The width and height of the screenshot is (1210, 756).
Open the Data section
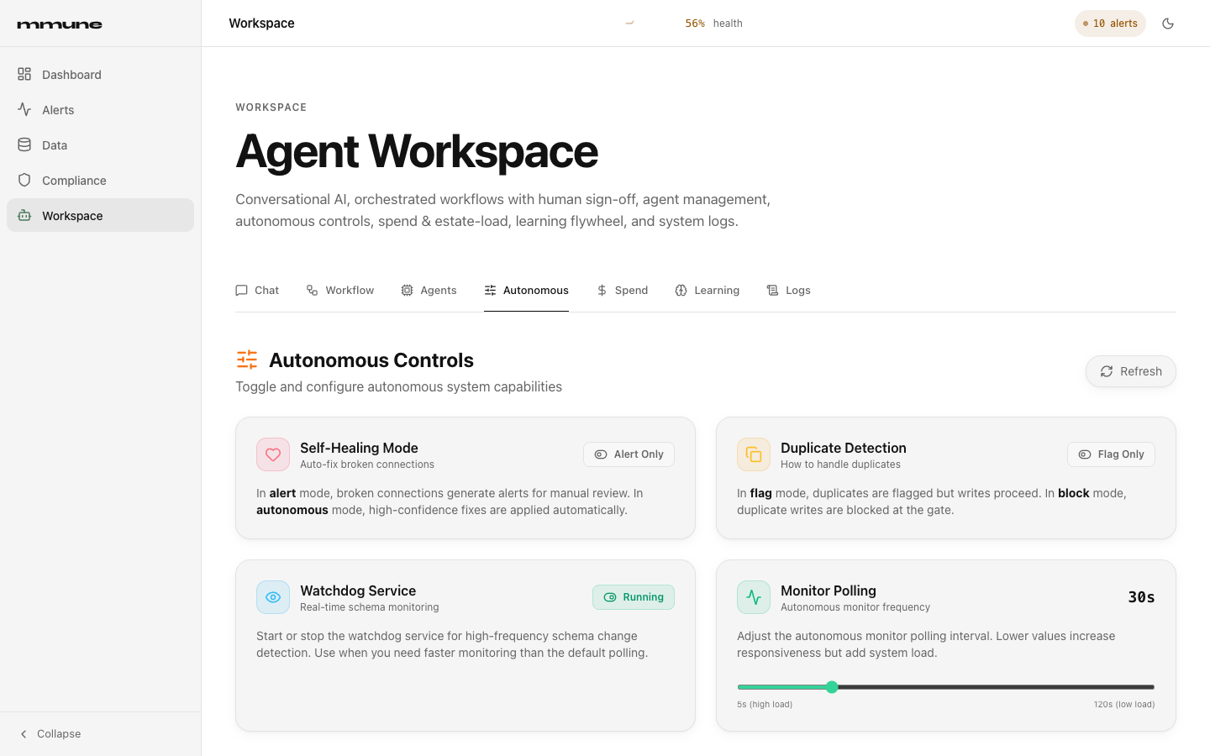tap(100, 145)
